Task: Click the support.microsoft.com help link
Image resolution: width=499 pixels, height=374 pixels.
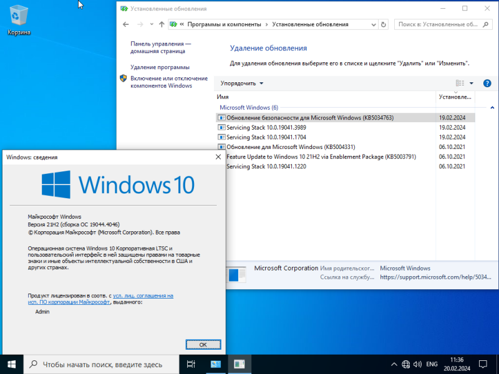Action: click(x=435, y=277)
